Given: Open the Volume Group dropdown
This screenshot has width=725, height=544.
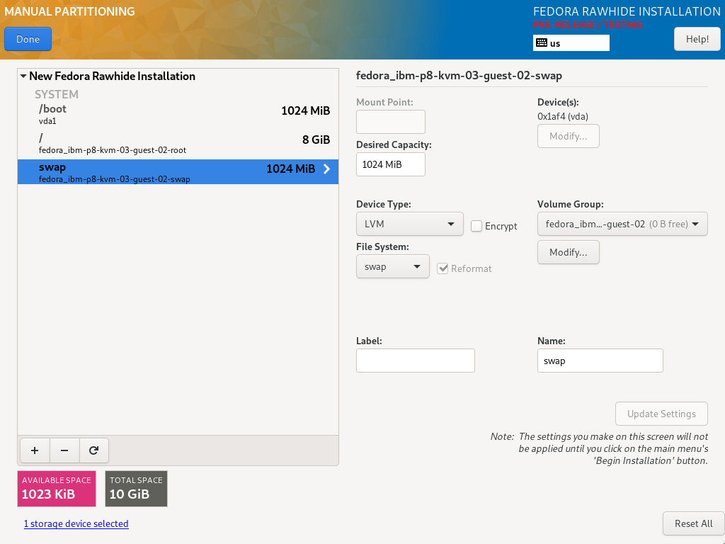Looking at the screenshot, I should click(x=622, y=224).
